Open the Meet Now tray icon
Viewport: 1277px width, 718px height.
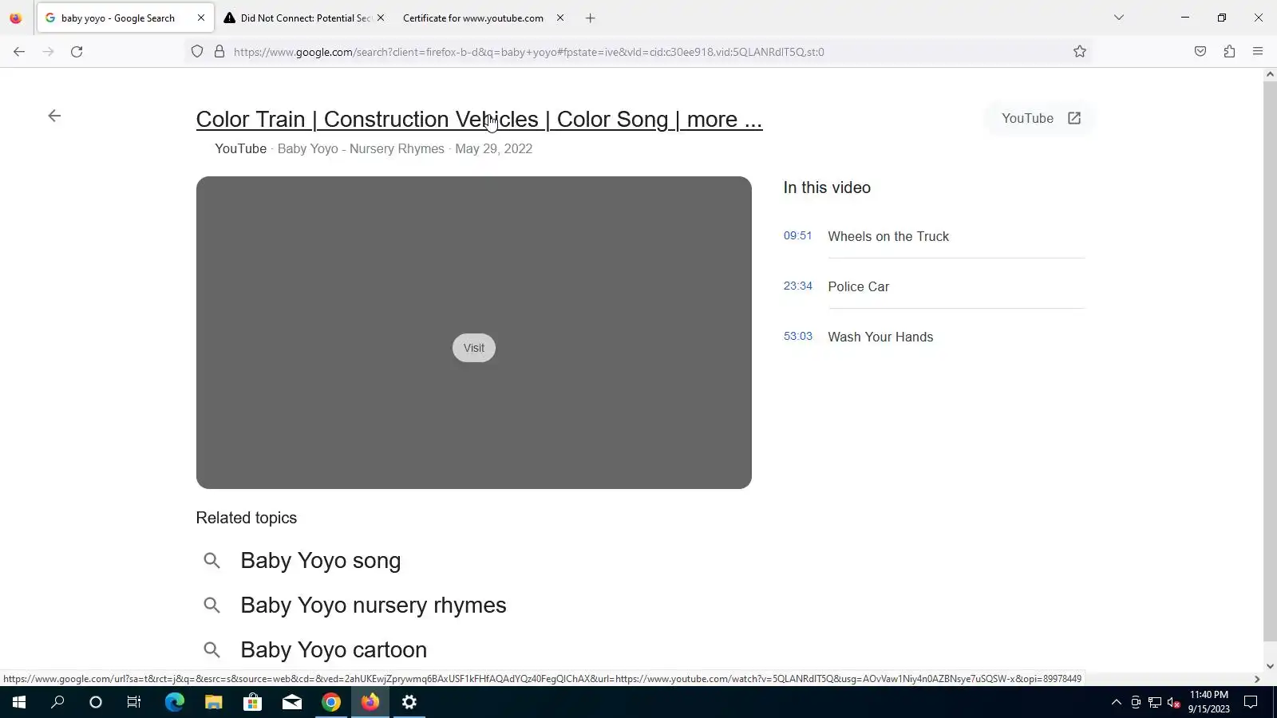[x=1136, y=702]
